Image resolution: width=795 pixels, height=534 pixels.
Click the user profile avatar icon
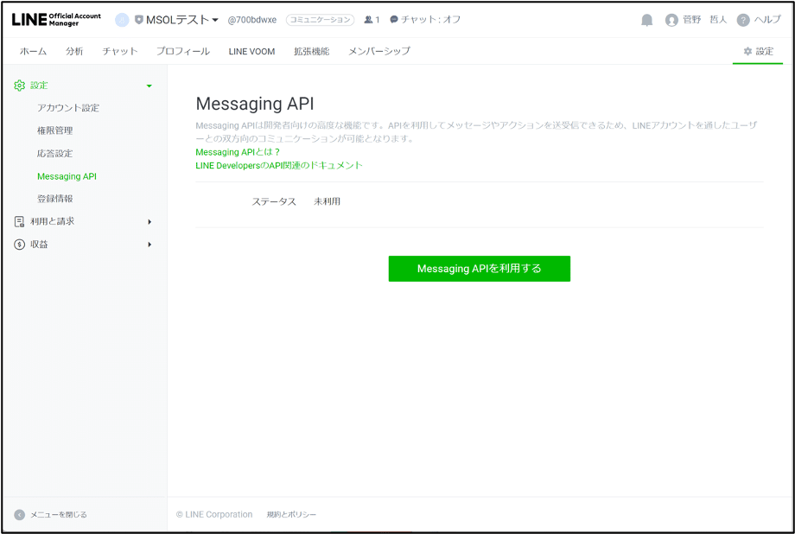(x=671, y=20)
